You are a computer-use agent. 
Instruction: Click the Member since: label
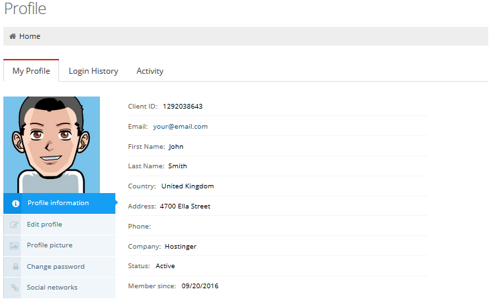coord(152,286)
